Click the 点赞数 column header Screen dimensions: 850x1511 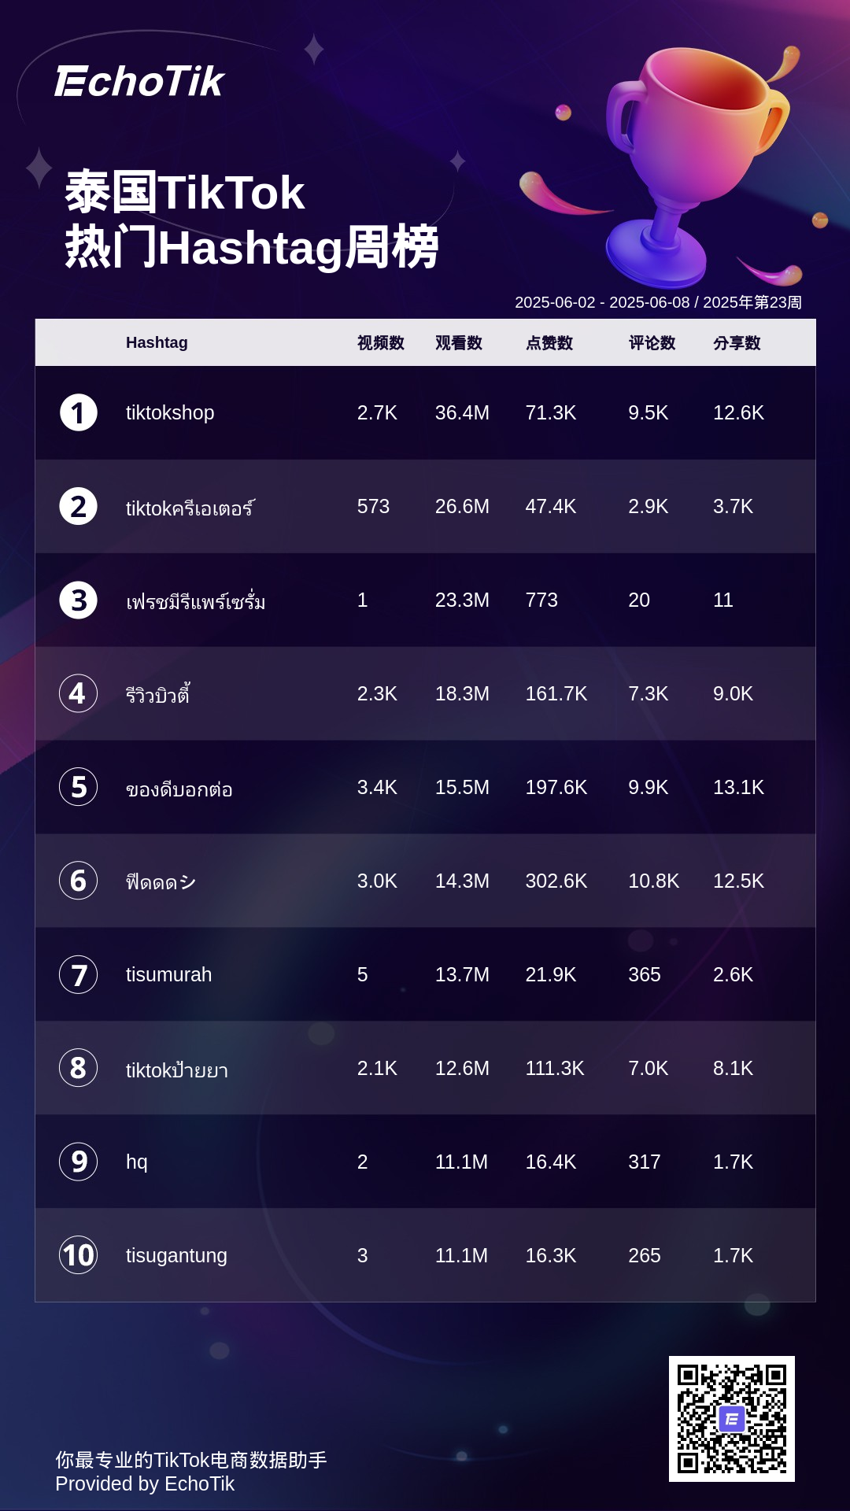point(549,343)
